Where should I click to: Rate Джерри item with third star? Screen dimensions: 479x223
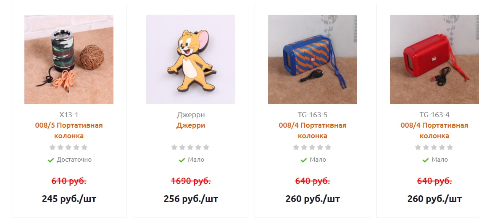click(190, 147)
